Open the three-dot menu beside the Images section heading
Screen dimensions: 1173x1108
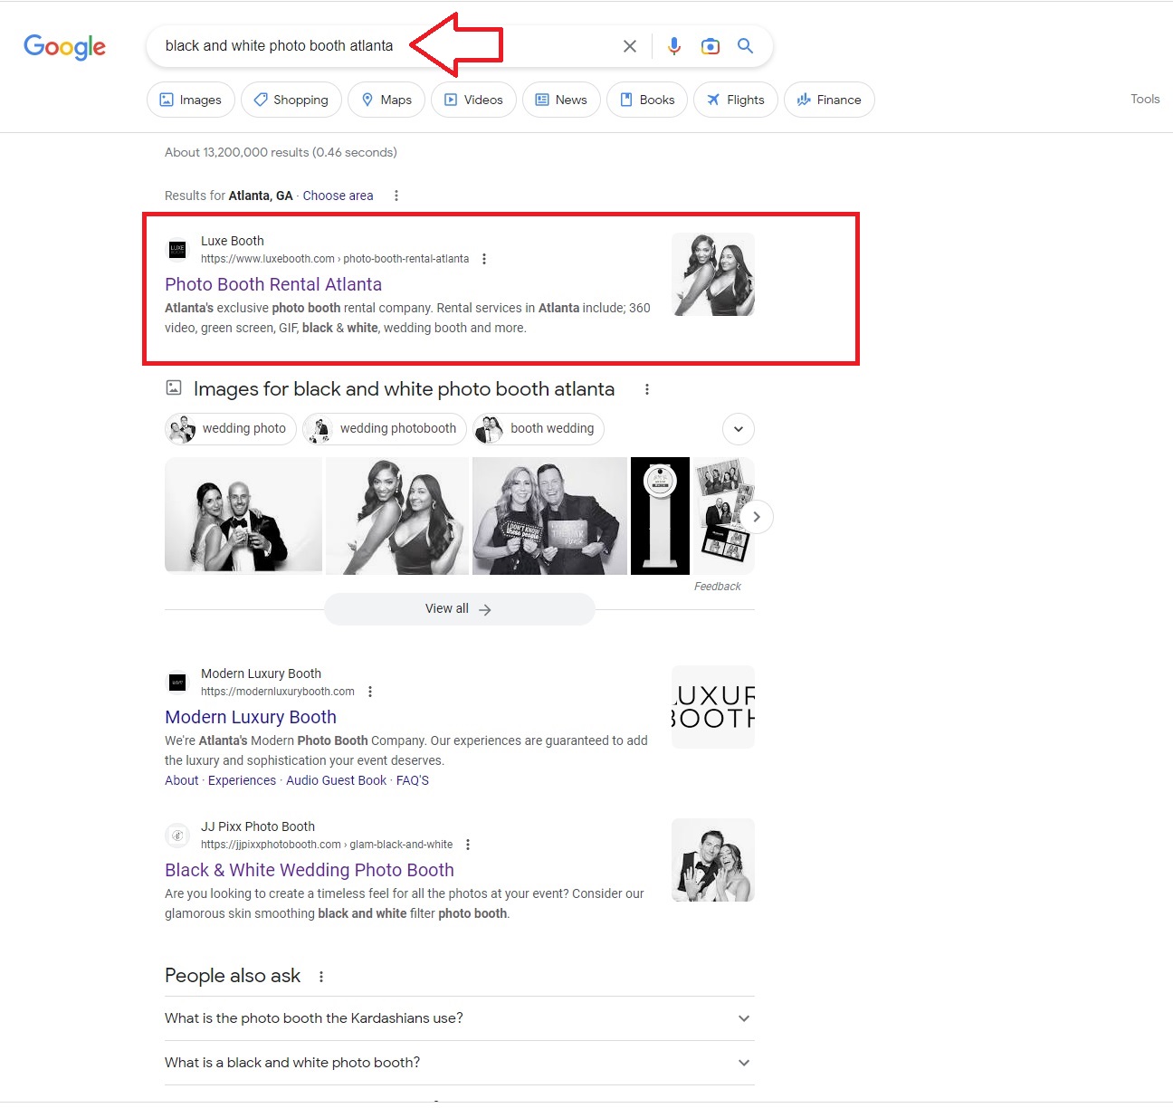coord(646,389)
